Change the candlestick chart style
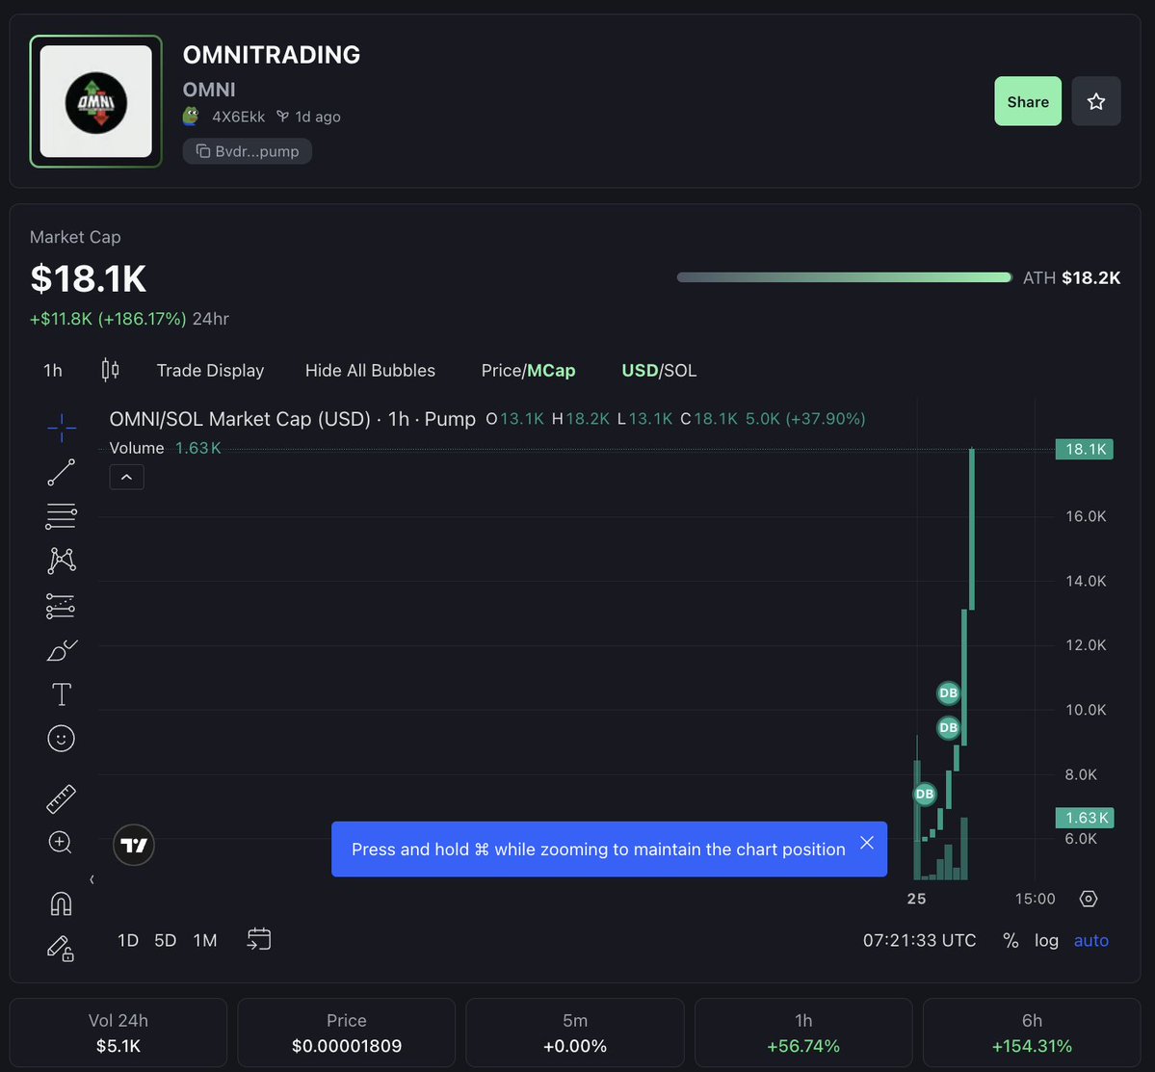 pyautogui.click(x=111, y=370)
